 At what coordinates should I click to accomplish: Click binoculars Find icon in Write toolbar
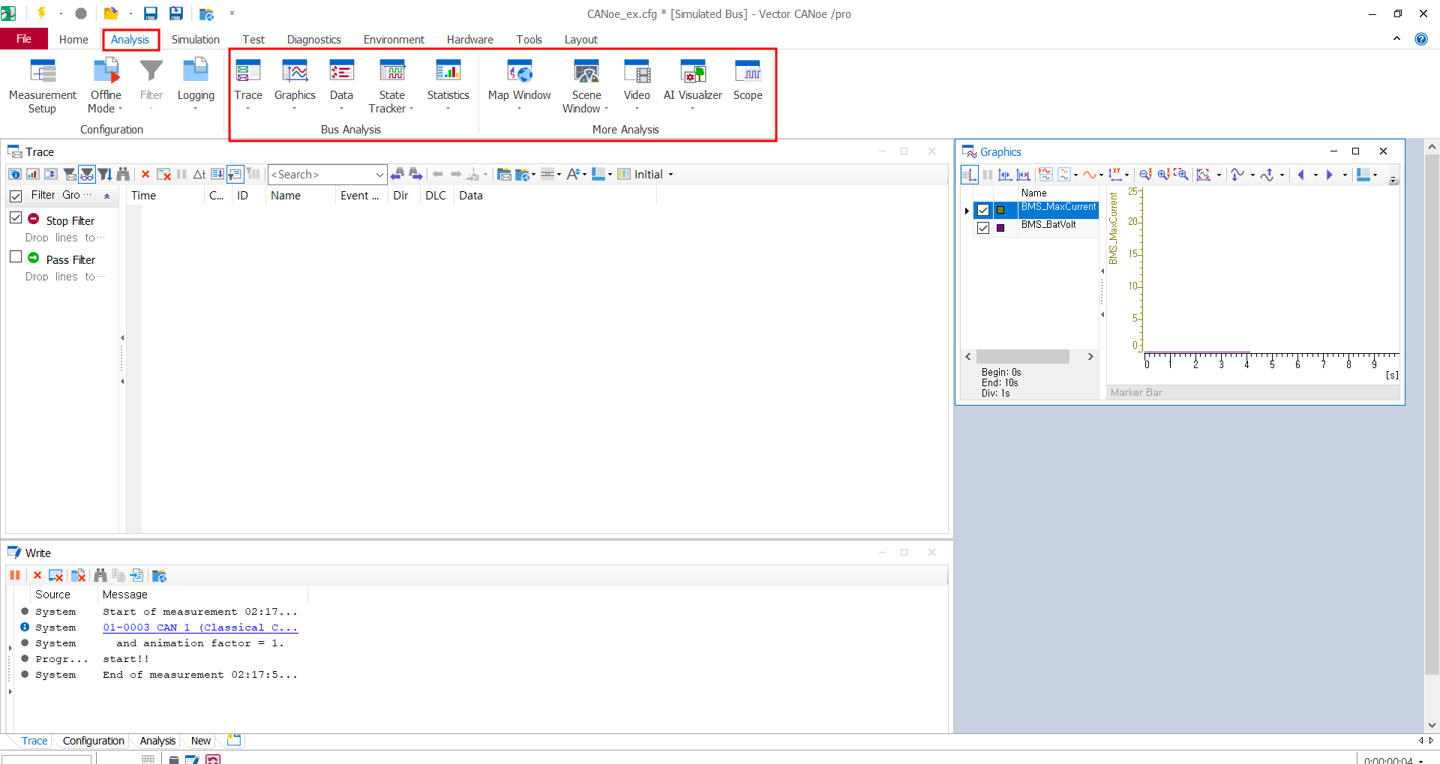point(100,576)
